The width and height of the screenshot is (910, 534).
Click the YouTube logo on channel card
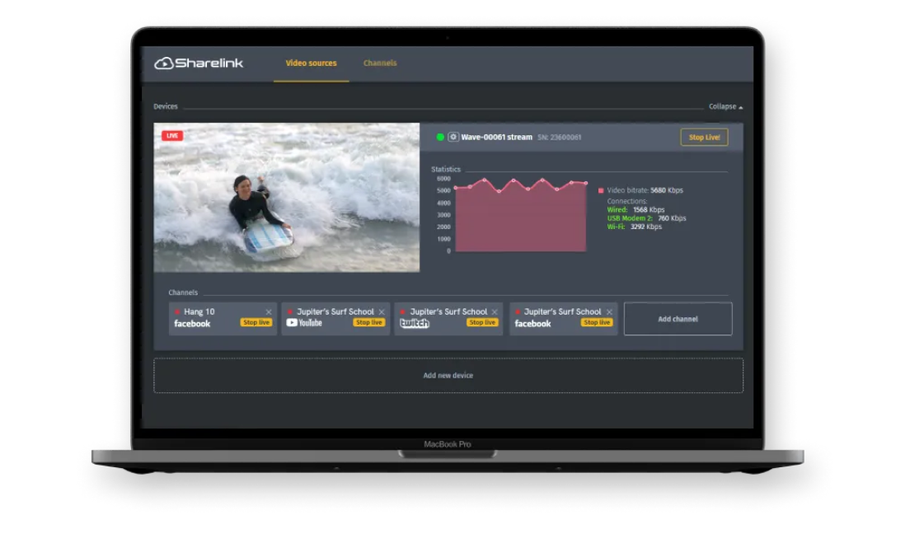point(304,323)
